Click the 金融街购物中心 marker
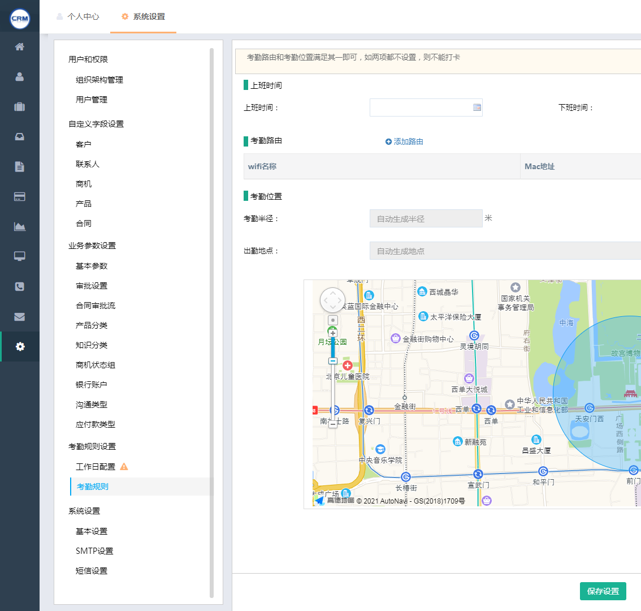This screenshot has width=641, height=611. [395, 338]
